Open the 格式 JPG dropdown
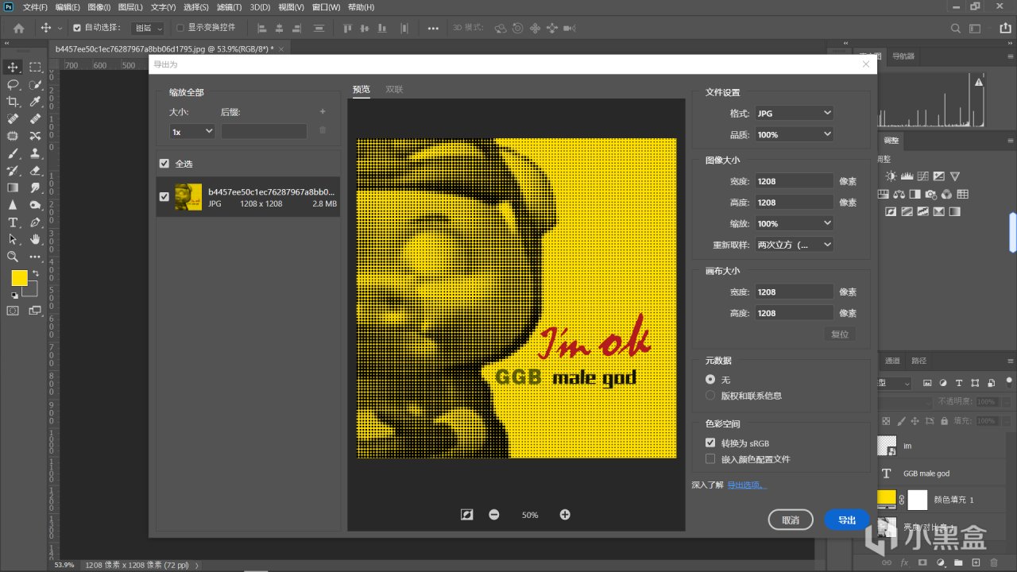Image resolution: width=1017 pixels, height=572 pixels. [793, 114]
